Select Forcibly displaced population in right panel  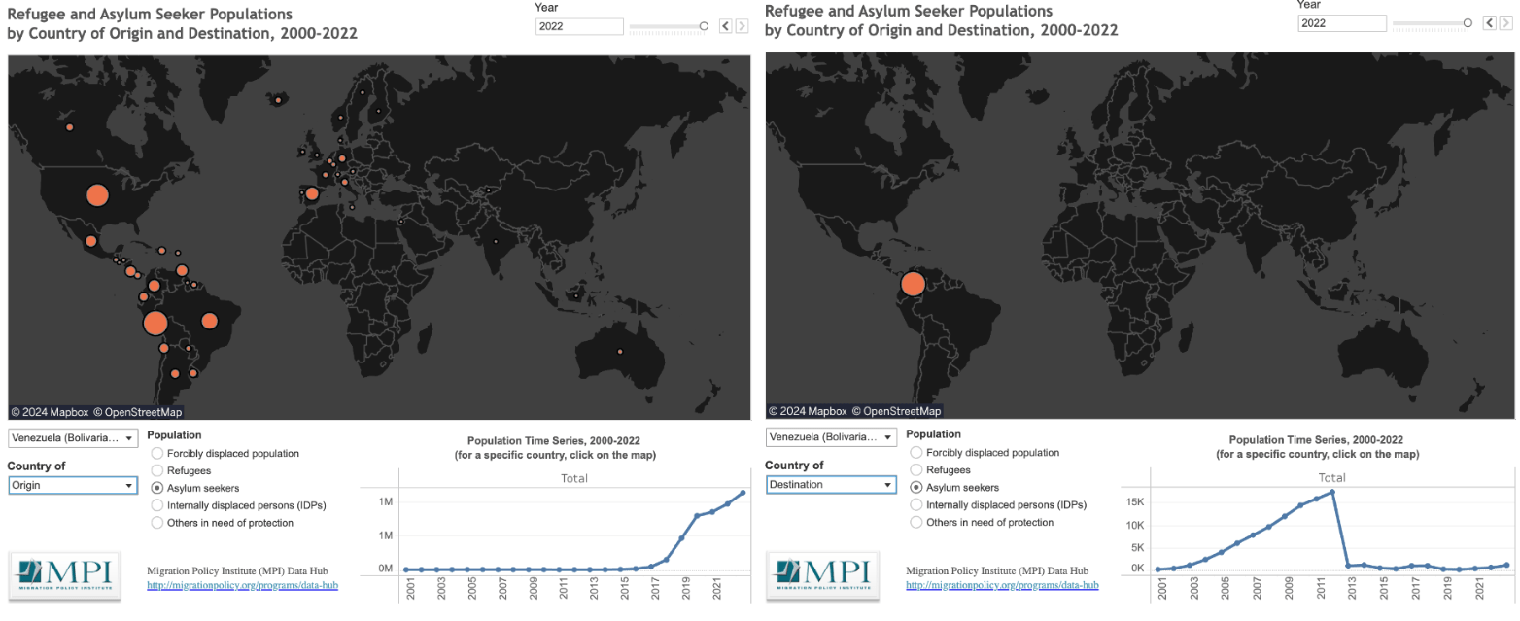click(916, 453)
